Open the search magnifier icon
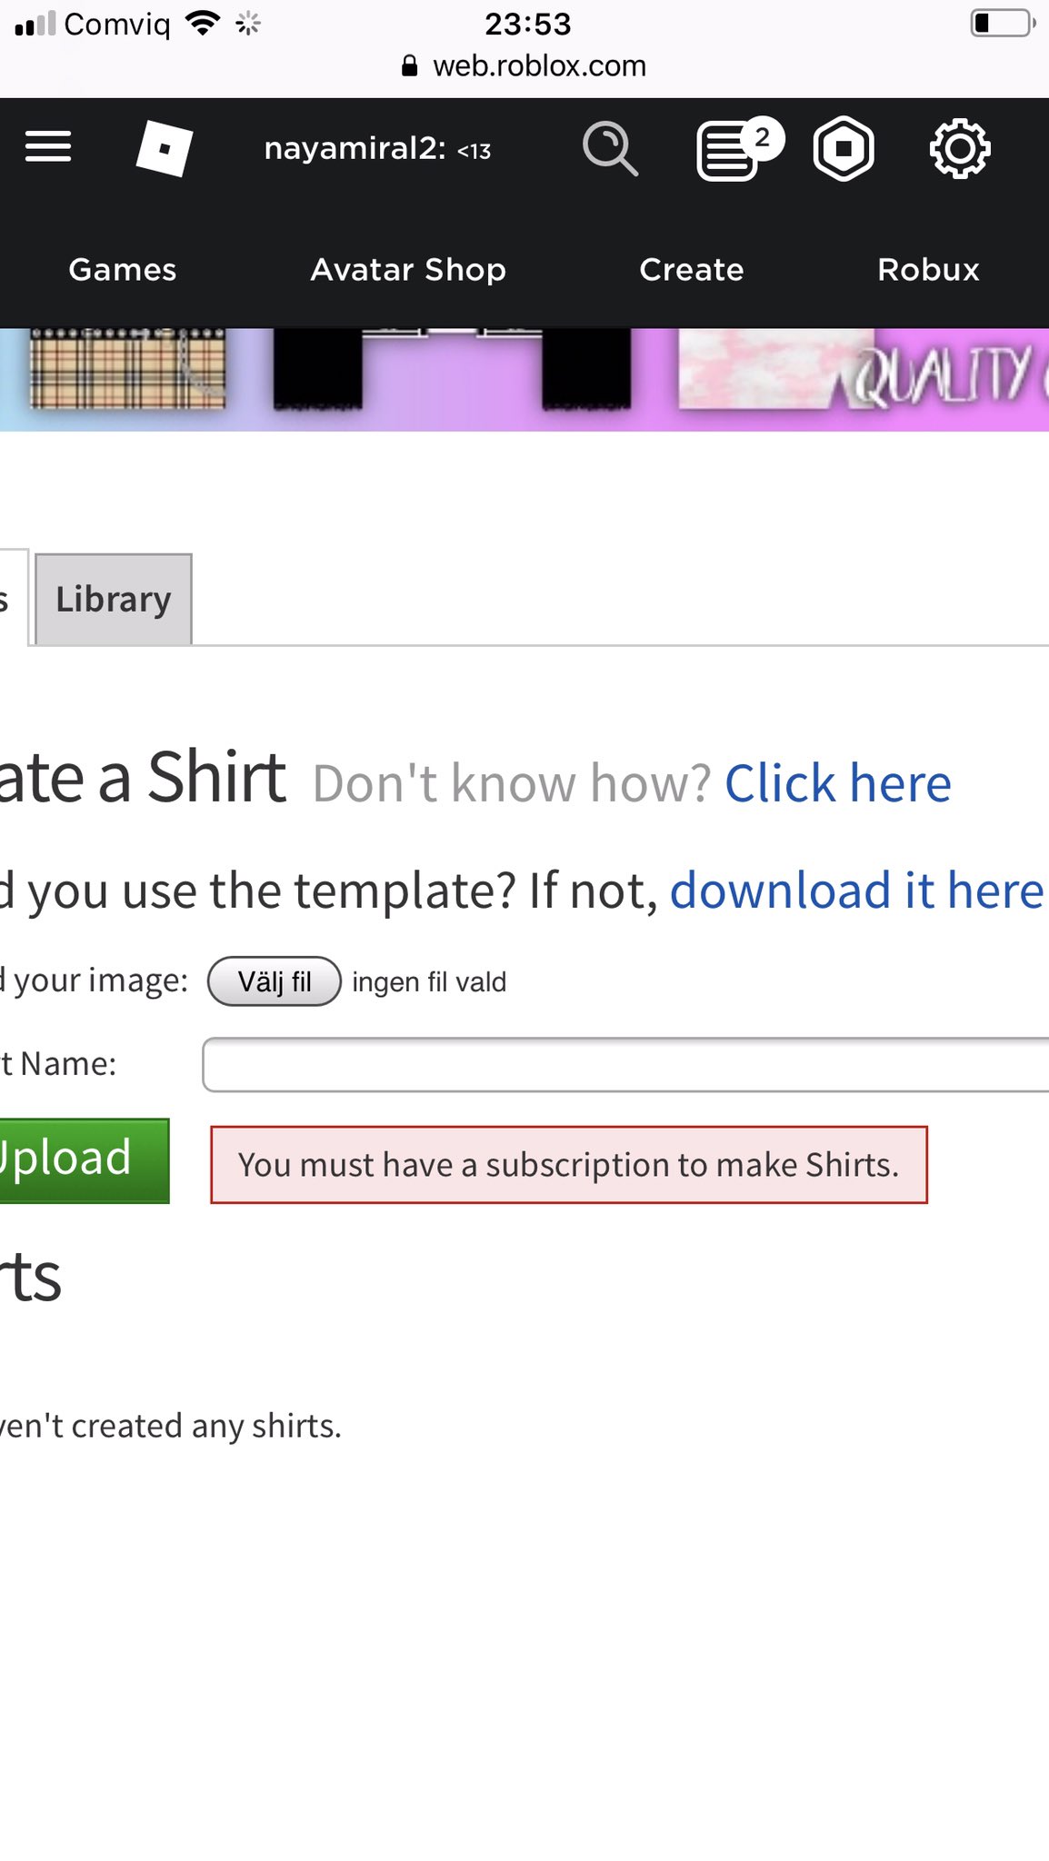 [x=610, y=148]
